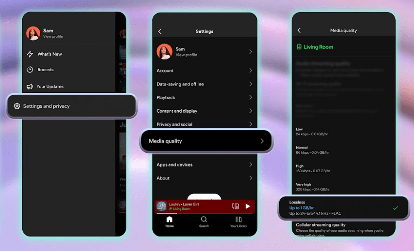Click the Settings and privacy gear icon

pyautogui.click(x=17, y=106)
